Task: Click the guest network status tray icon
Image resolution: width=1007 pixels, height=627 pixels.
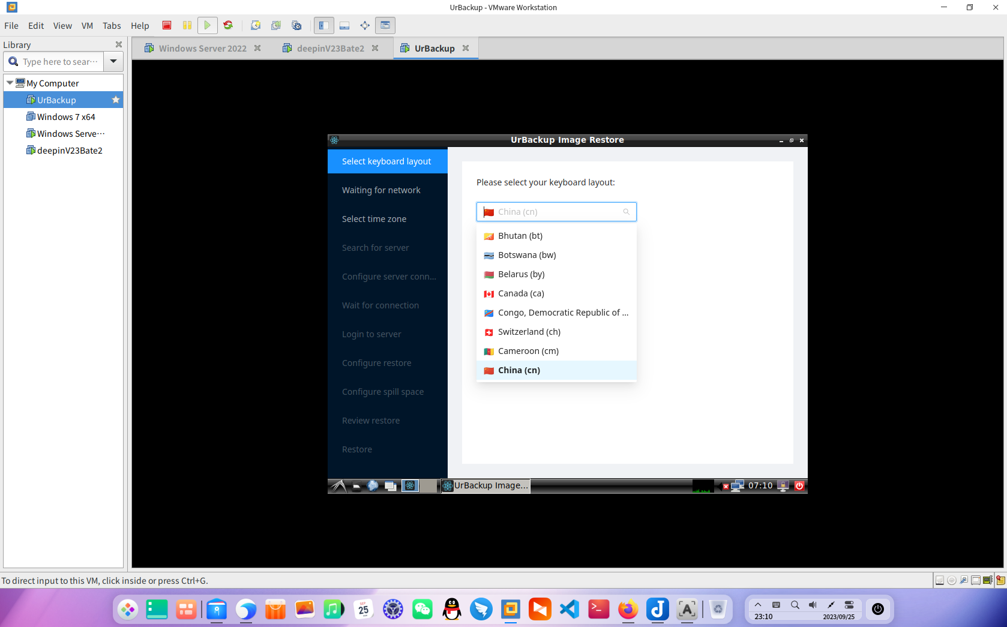Action: [738, 486]
